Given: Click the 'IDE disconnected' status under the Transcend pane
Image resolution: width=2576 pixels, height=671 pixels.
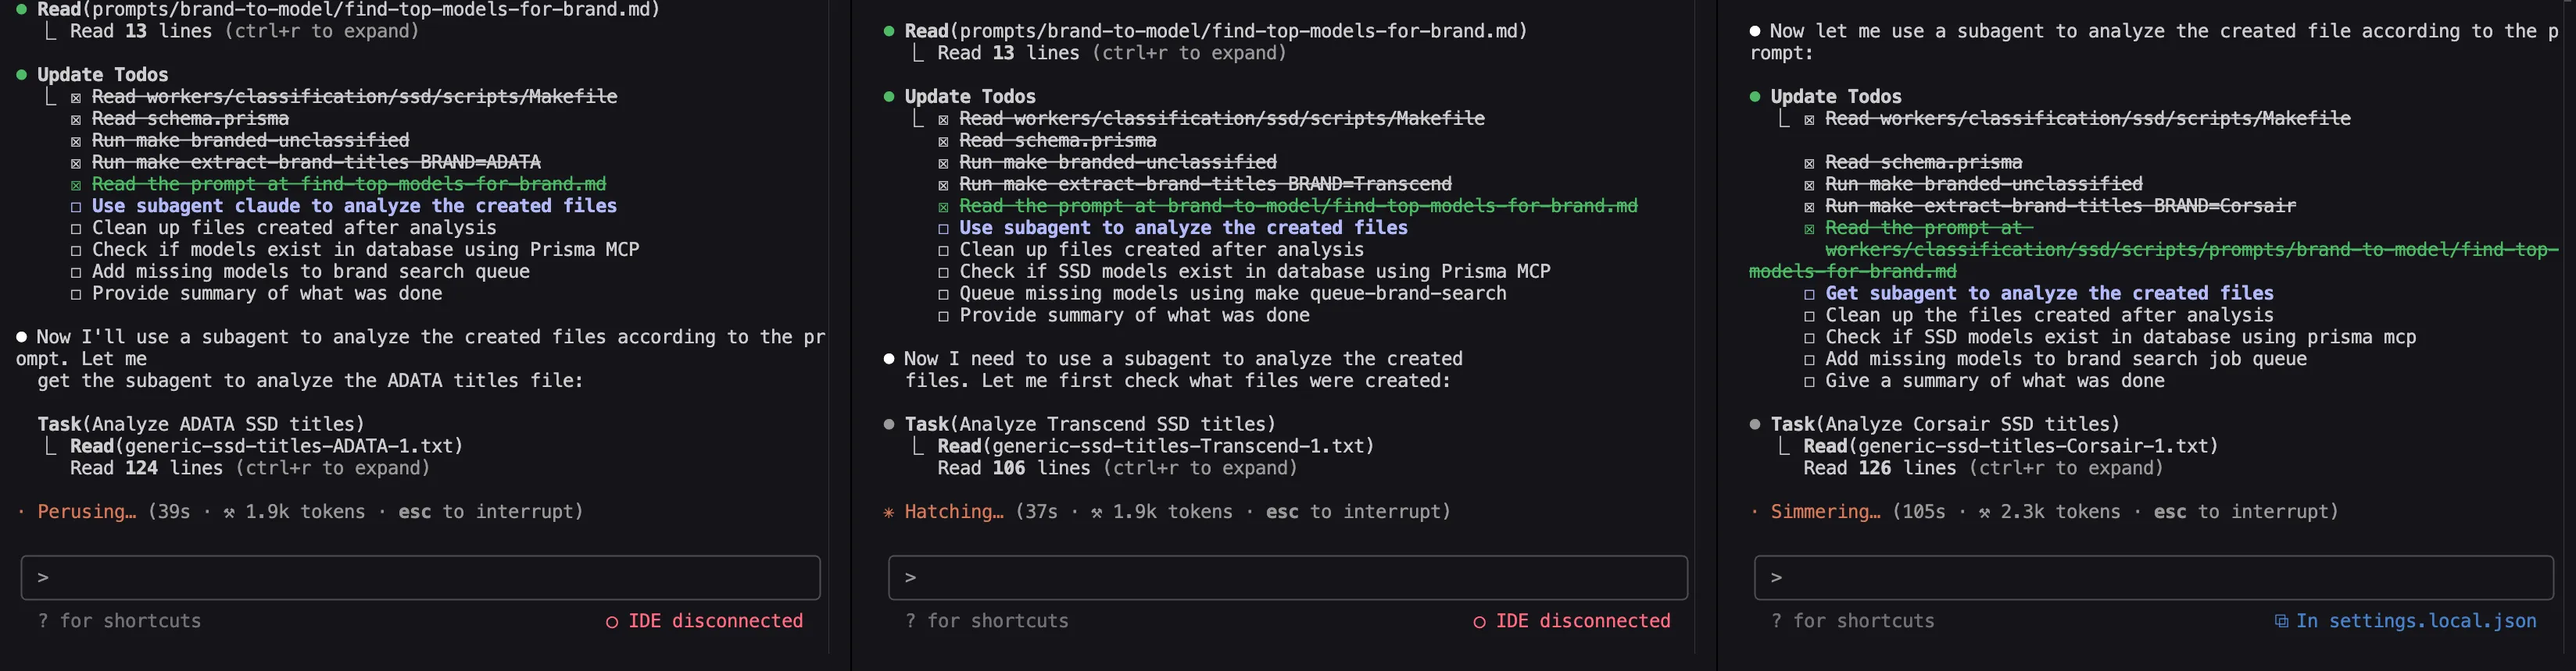Looking at the screenshot, I should pyautogui.click(x=1582, y=621).
